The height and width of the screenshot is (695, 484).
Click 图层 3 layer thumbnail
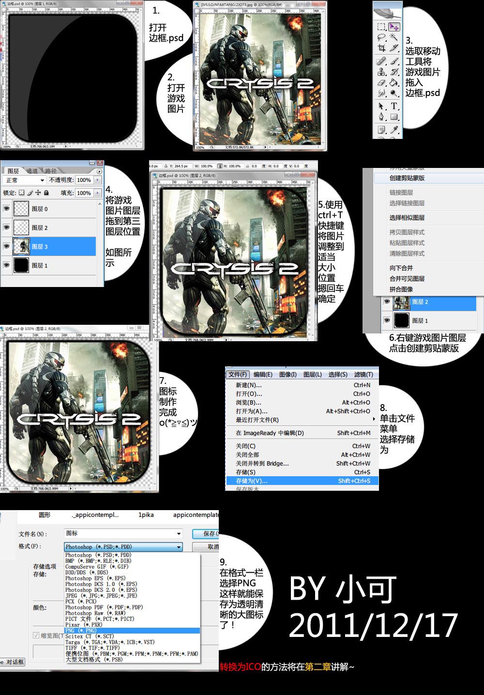coord(21,246)
